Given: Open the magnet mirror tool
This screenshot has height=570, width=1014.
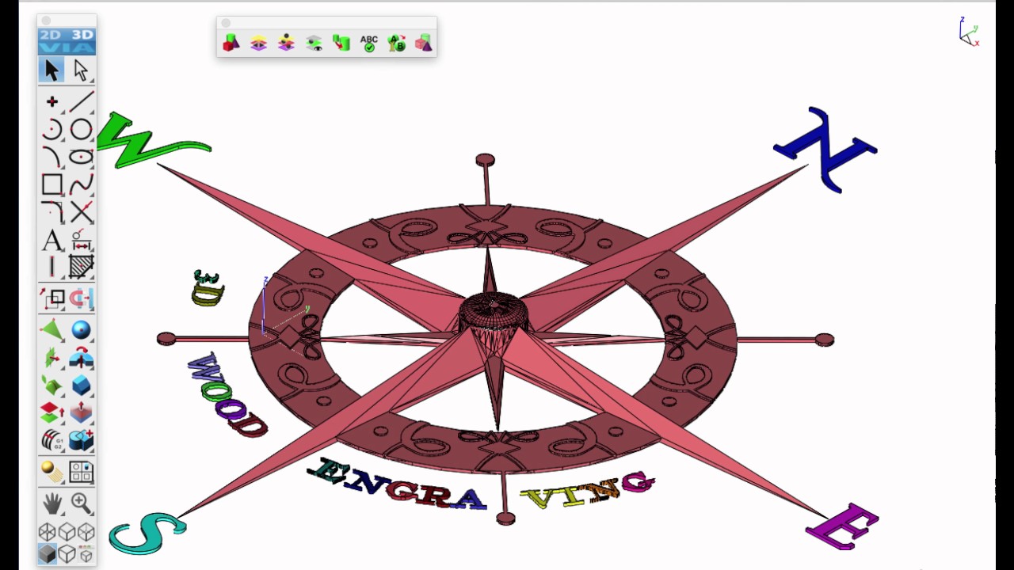Looking at the screenshot, I should point(81,298).
